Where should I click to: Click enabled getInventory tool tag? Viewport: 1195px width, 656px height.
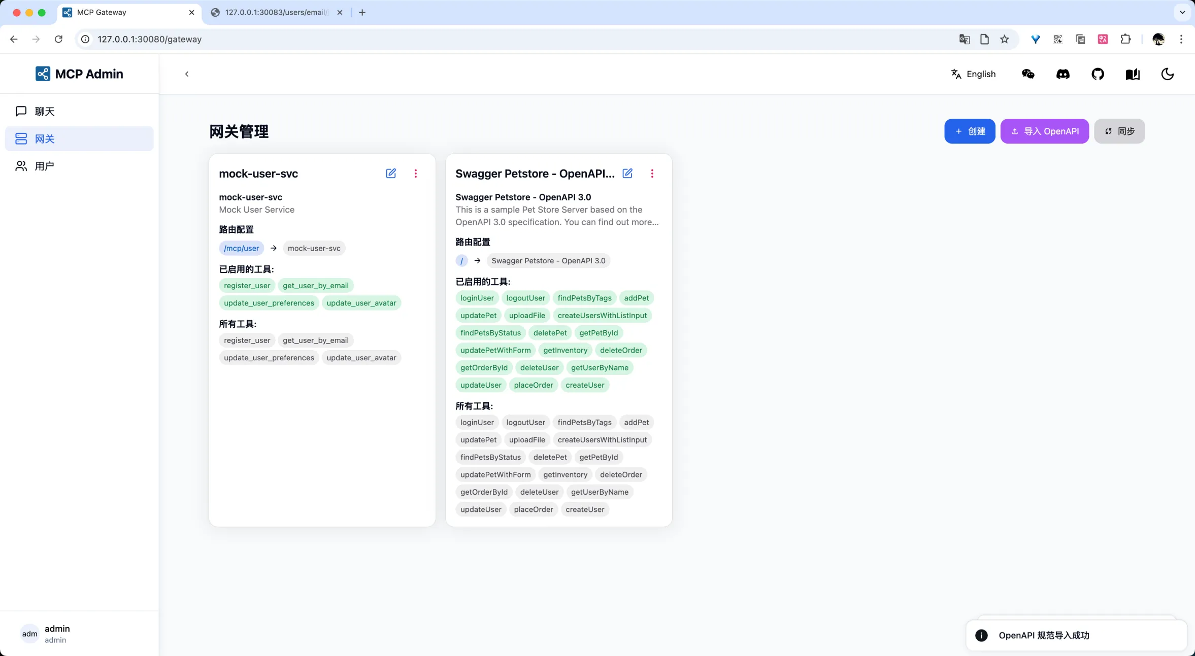(565, 350)
